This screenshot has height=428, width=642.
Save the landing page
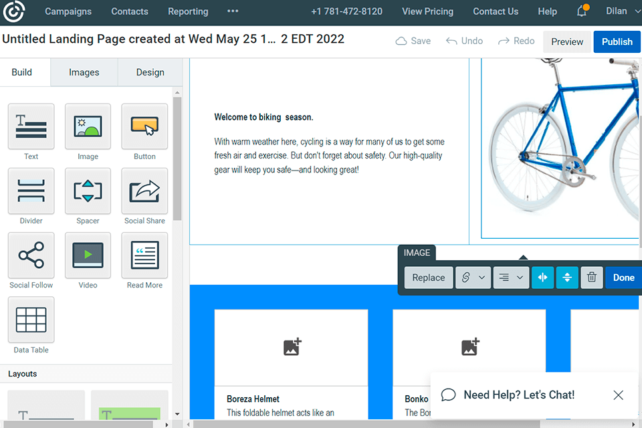(x=413, y=41)
